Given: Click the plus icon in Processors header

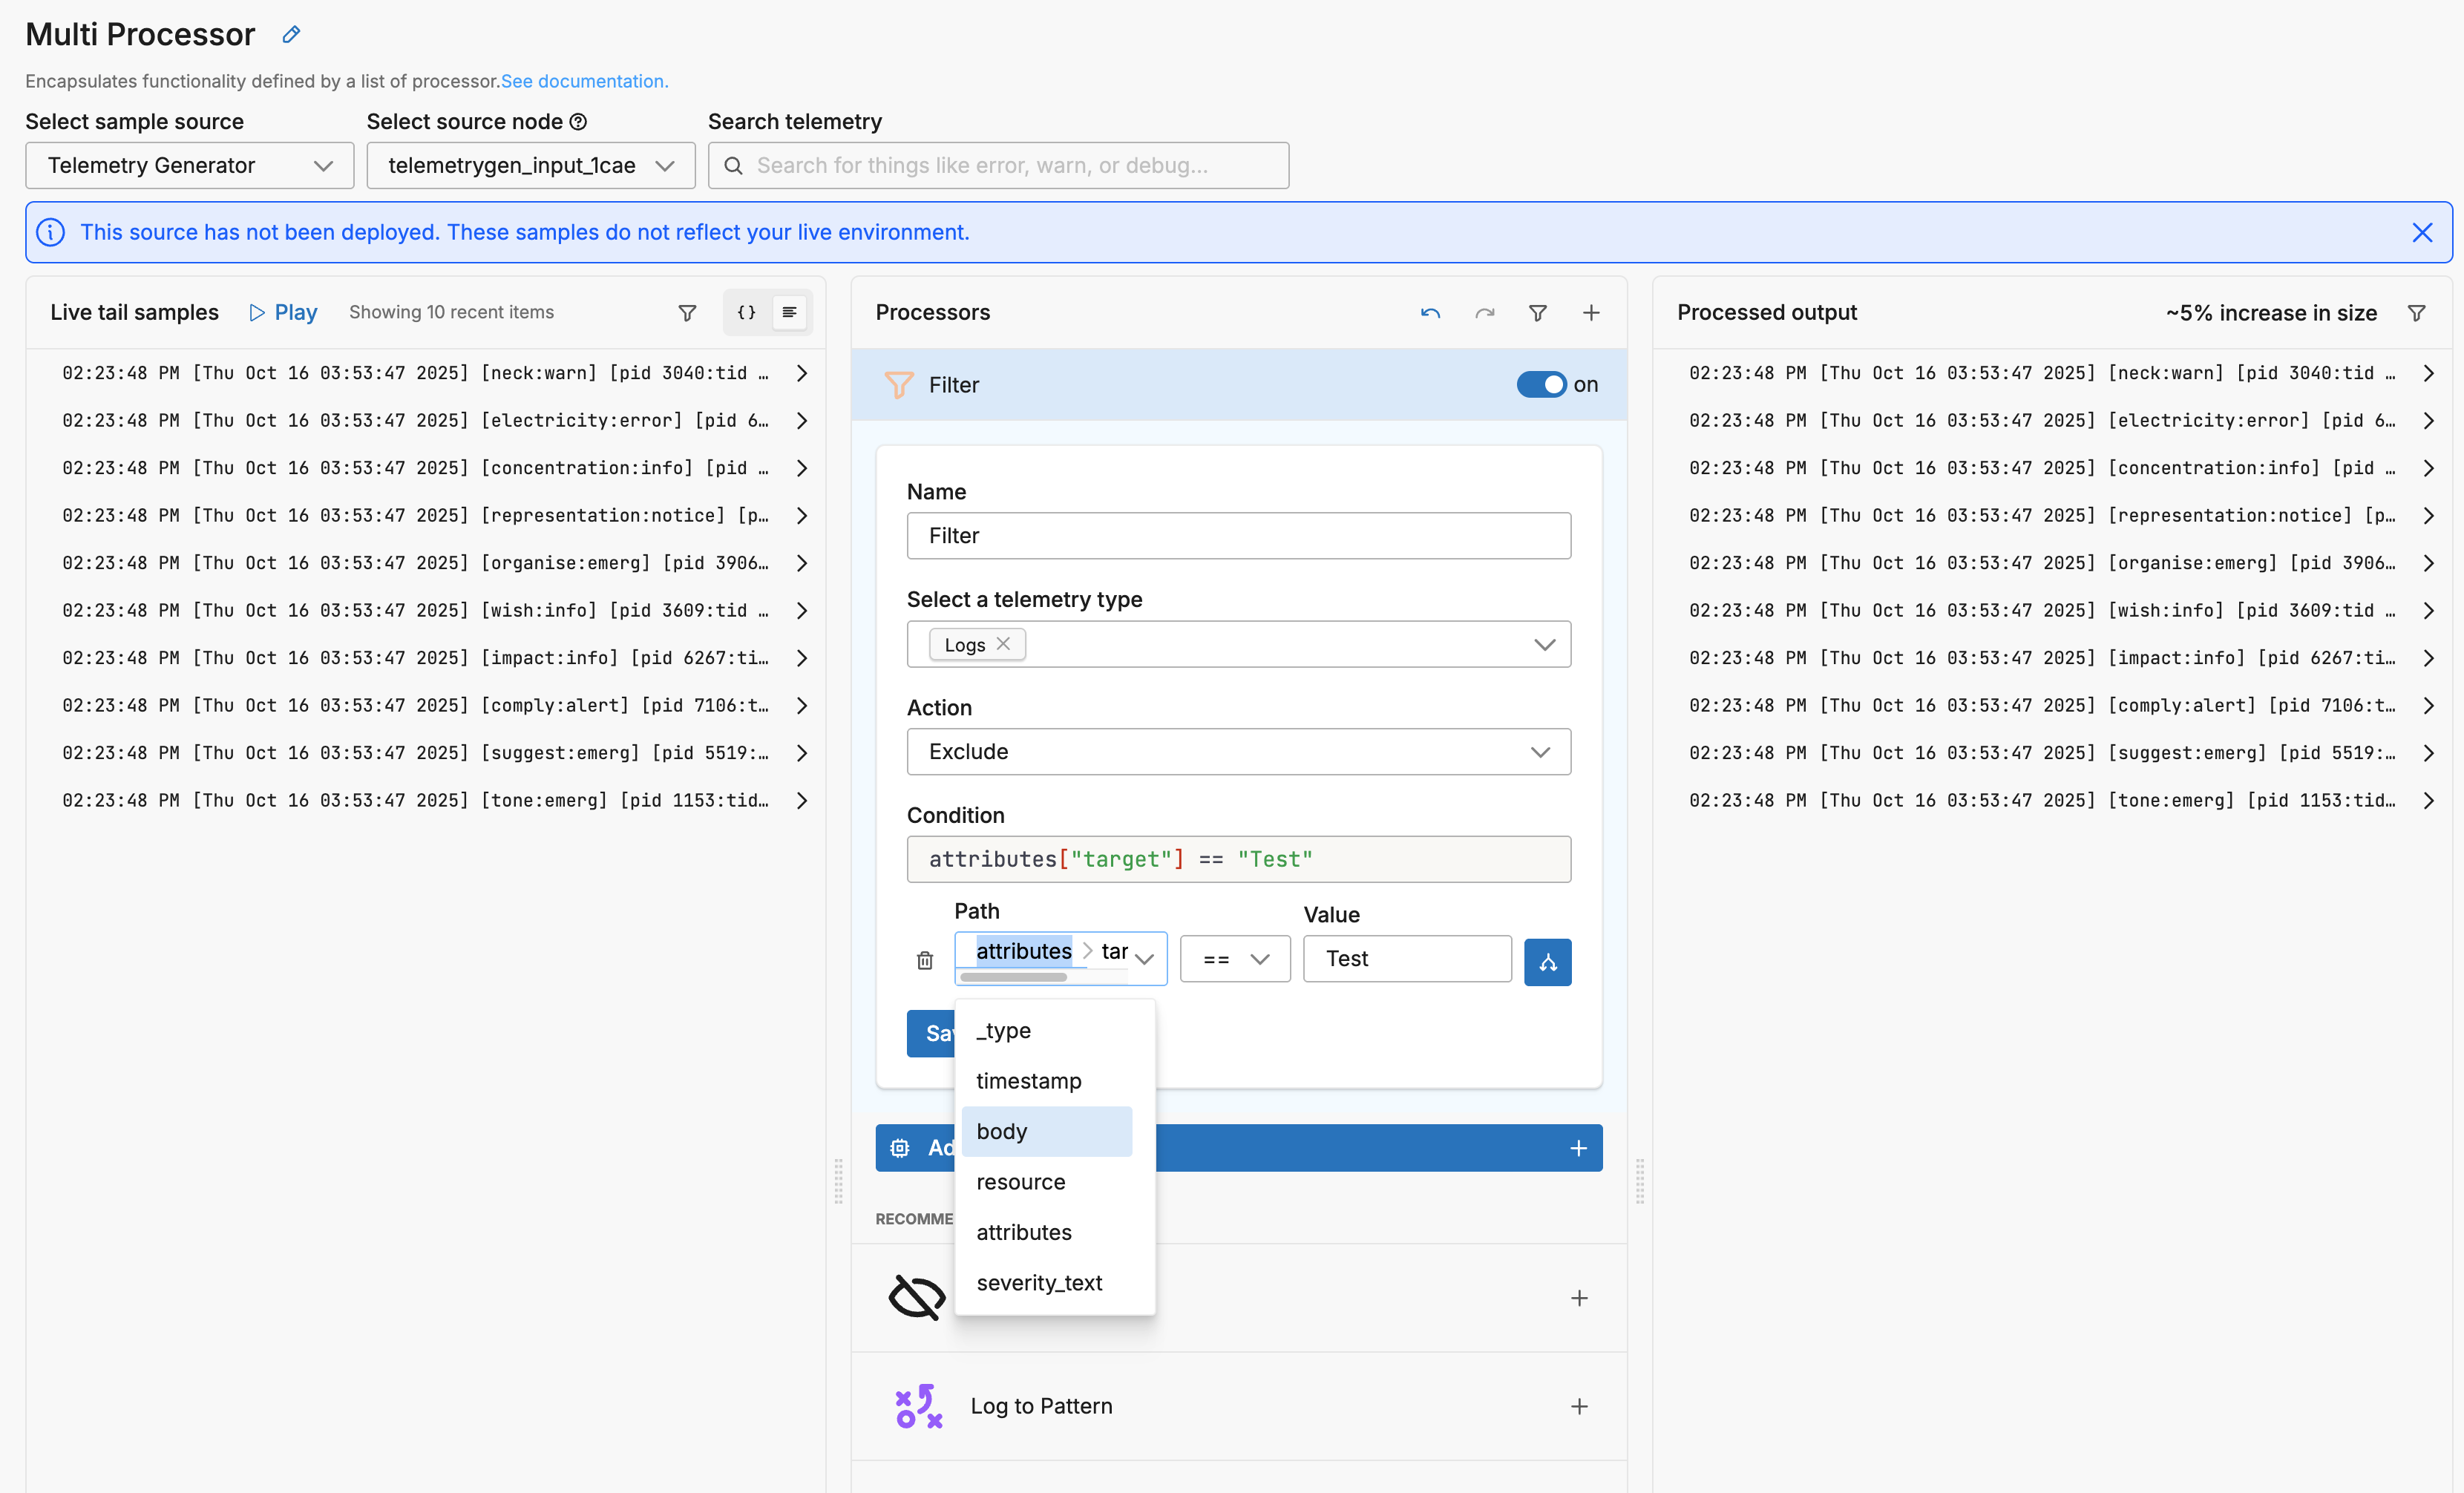Looking at the screenshot, I should coord(1591,313).
